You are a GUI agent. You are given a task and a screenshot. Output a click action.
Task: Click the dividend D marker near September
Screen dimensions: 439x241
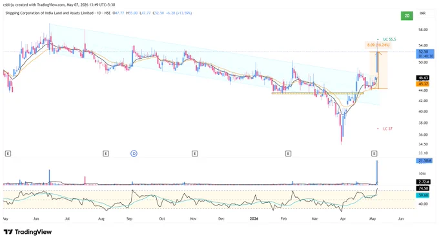pos(134,154)
